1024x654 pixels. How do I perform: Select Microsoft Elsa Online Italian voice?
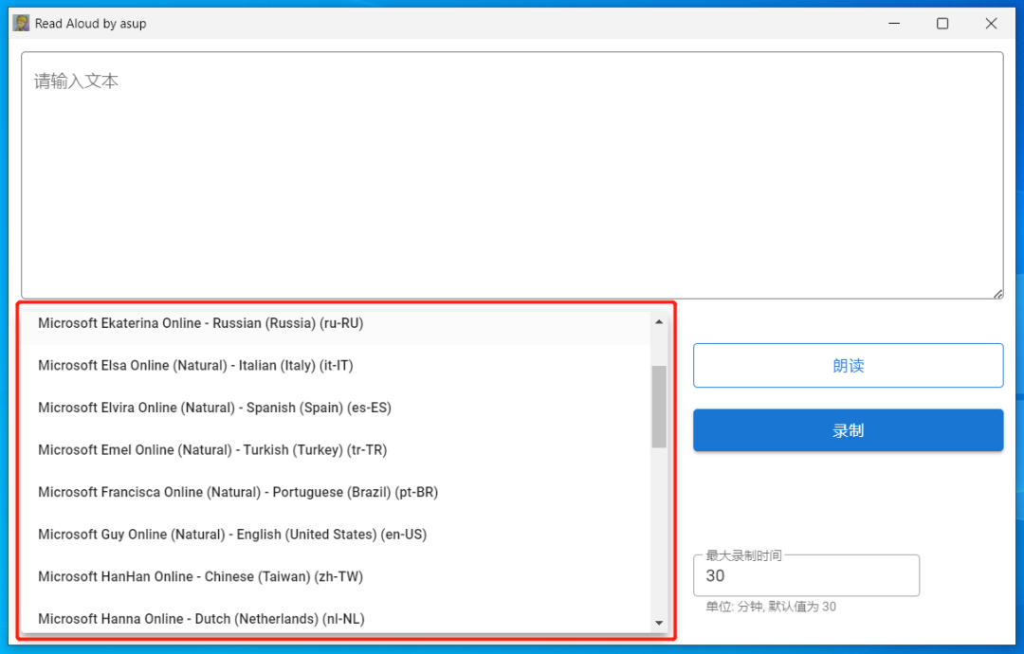click(336, 366)
